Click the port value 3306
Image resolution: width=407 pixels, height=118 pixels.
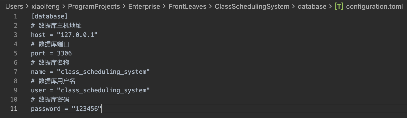[x=64, y=53]
